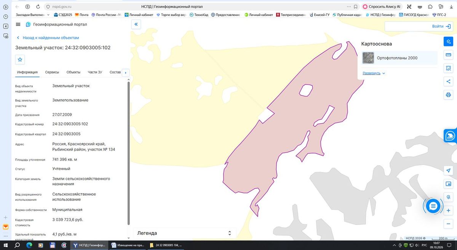
Task: Zoom in on the map
Action: [448, 210]
